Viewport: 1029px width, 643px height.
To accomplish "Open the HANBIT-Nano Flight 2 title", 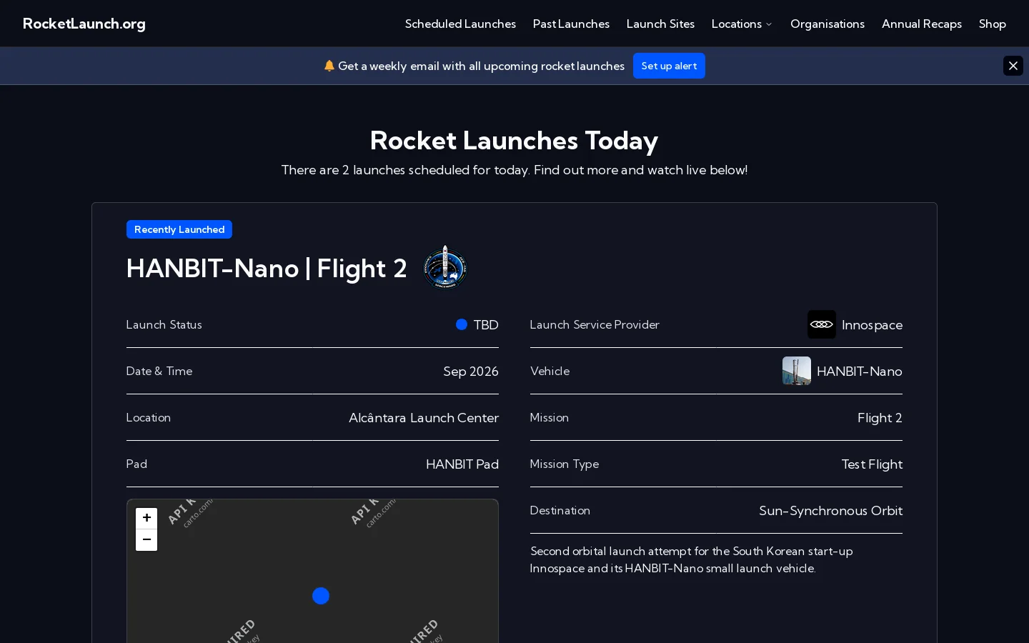I will 267,269.
